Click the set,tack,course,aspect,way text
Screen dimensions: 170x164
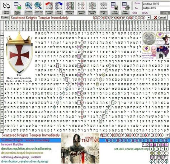(x=131, y=149)
